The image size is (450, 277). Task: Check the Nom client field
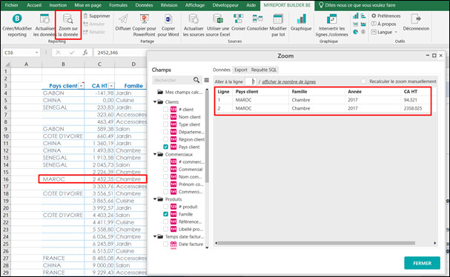[x=165, y=117]
